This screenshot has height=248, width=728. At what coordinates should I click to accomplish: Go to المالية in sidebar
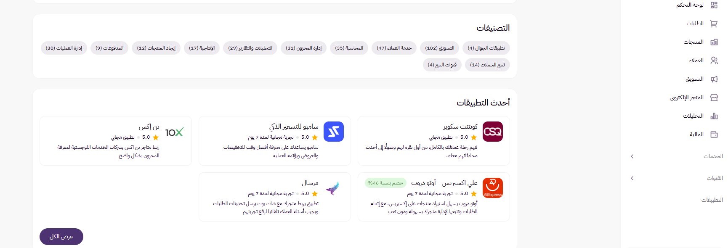[x=697, y=135]
